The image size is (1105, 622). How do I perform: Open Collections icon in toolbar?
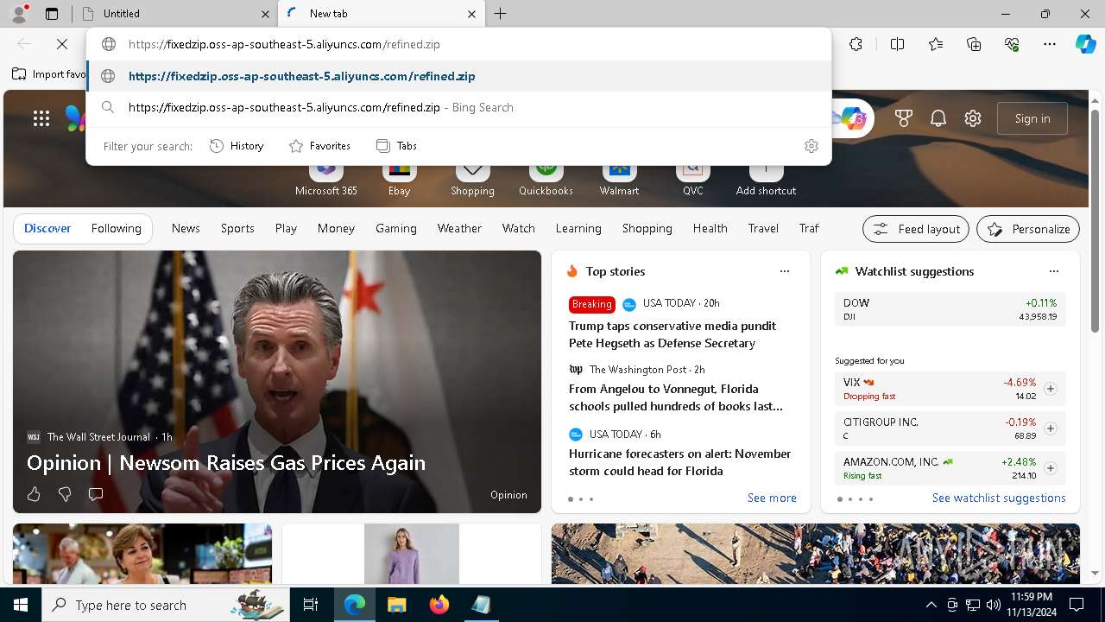[x=974, y=44]
